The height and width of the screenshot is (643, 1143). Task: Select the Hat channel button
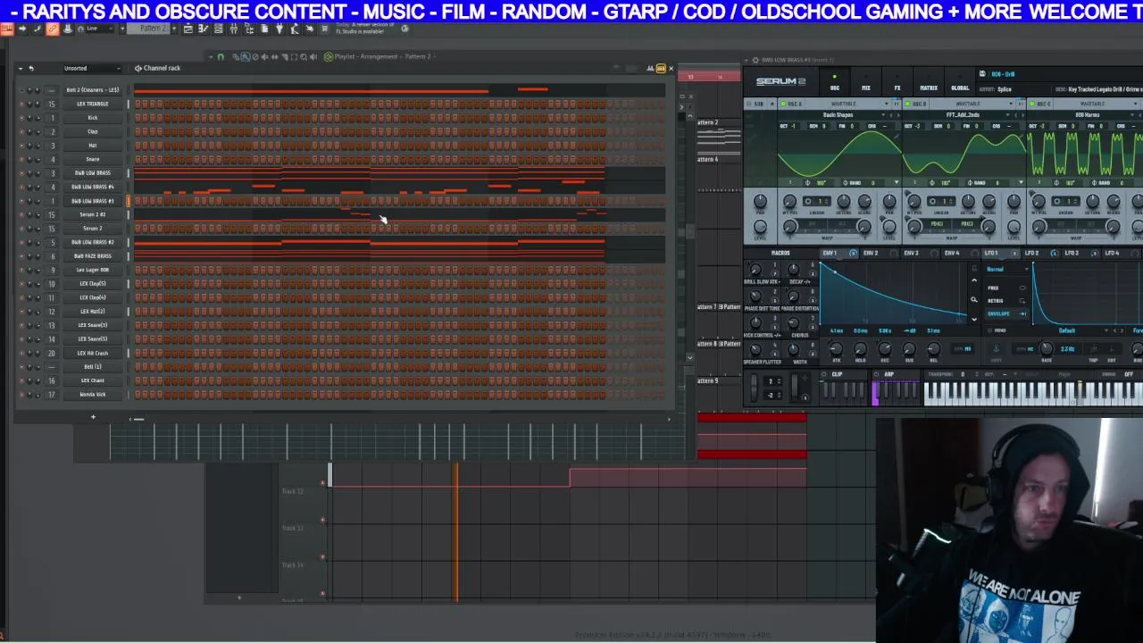pos(93,146)
